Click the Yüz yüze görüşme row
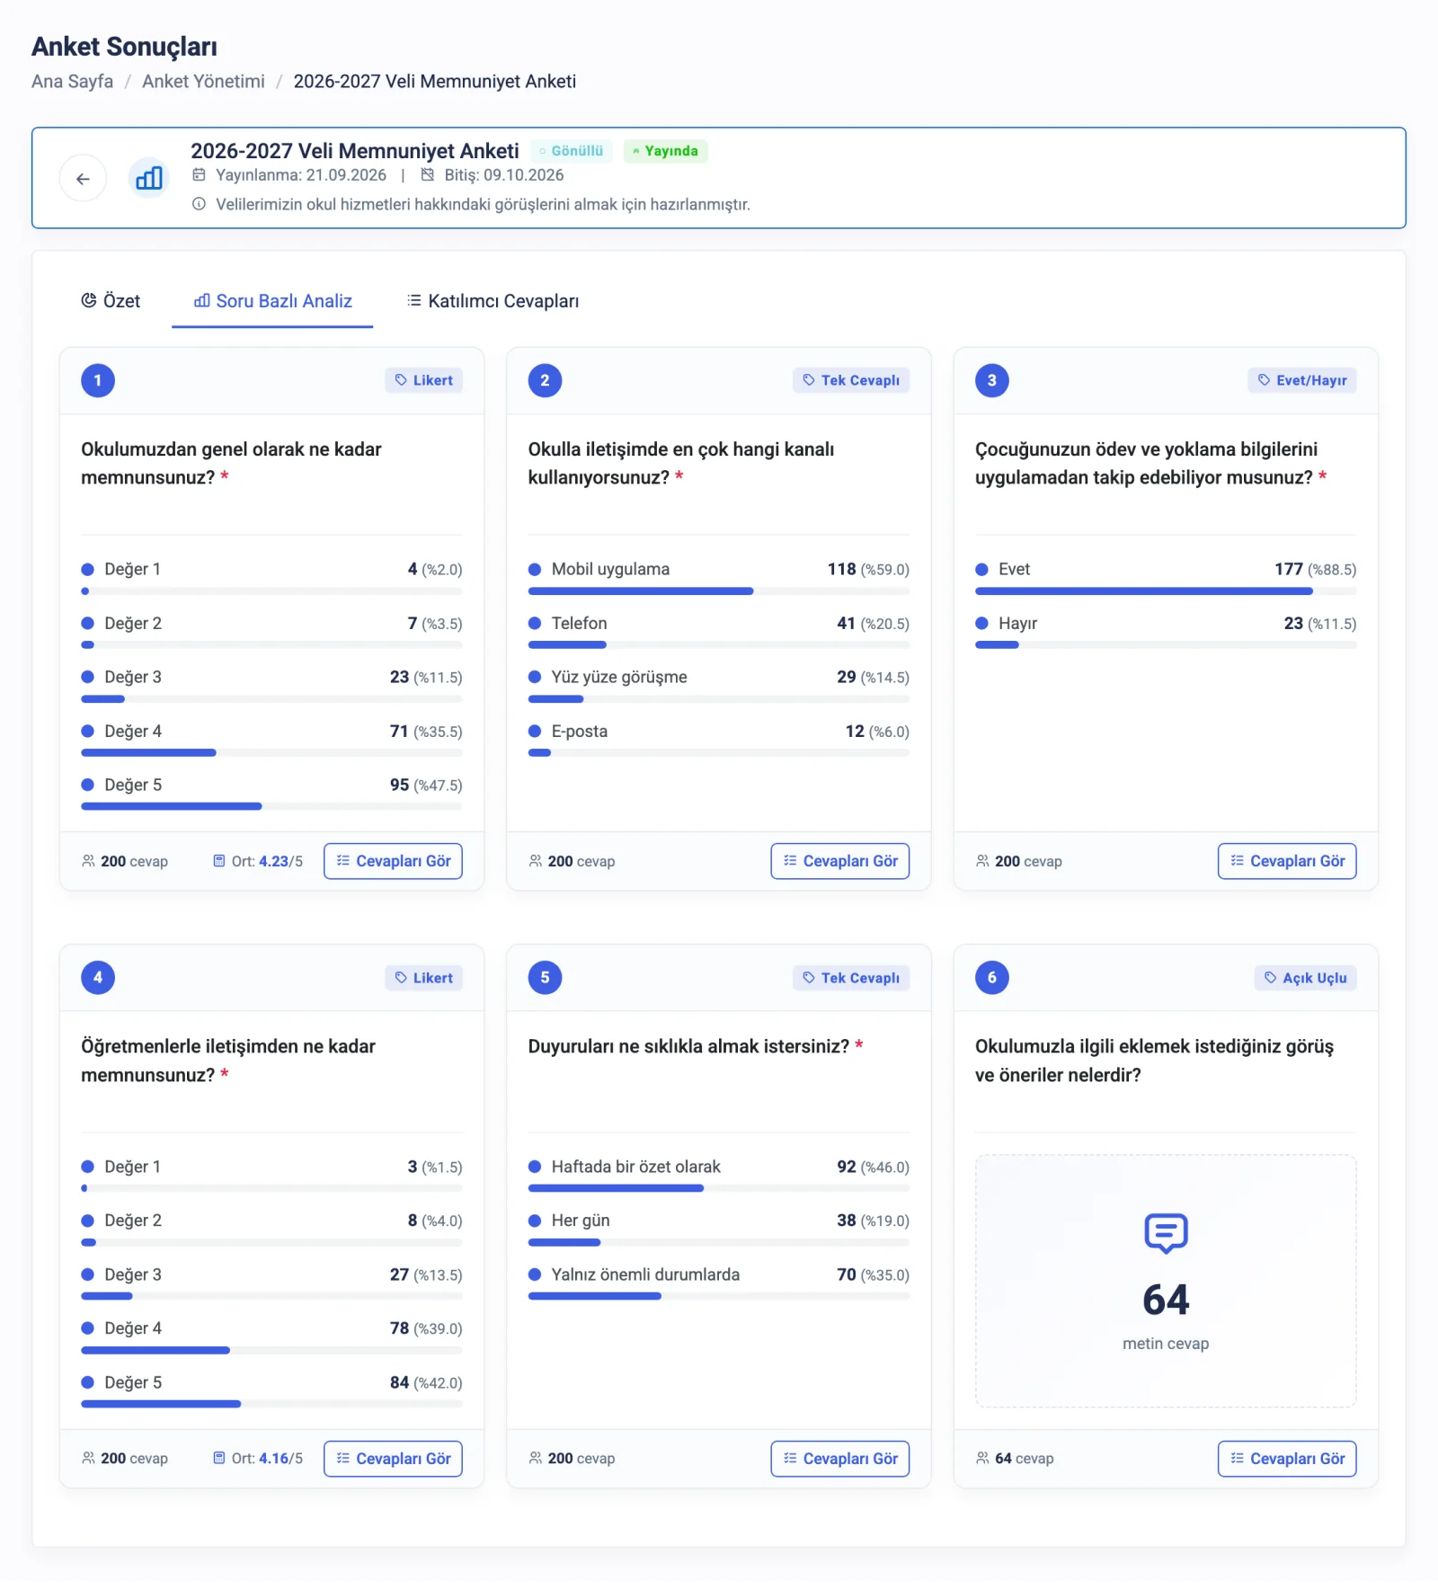1438x1589 pixels. click(719, 686)
